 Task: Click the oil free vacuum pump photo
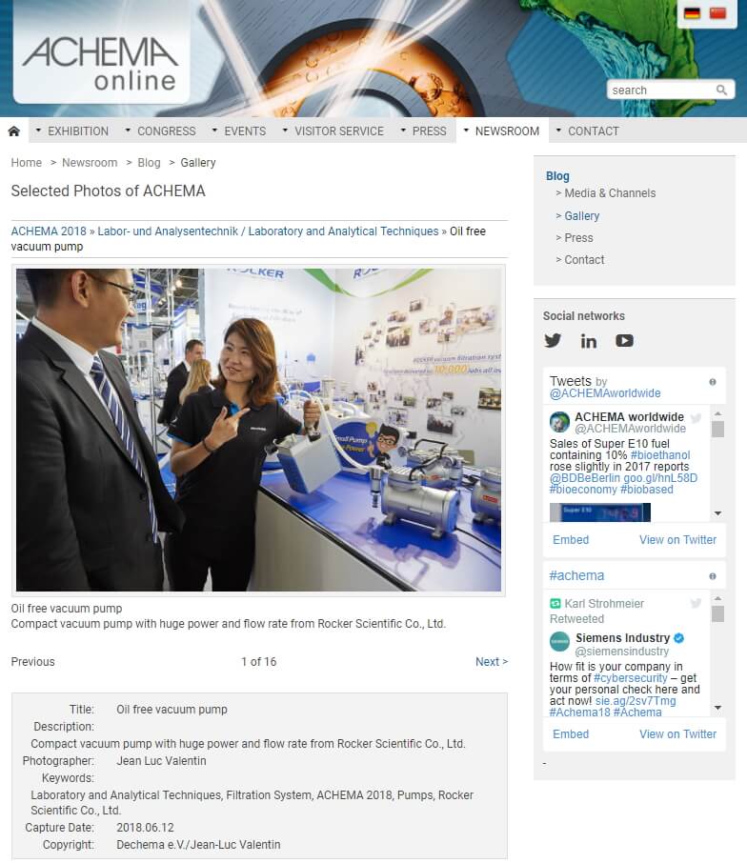[x=259, y=431]
